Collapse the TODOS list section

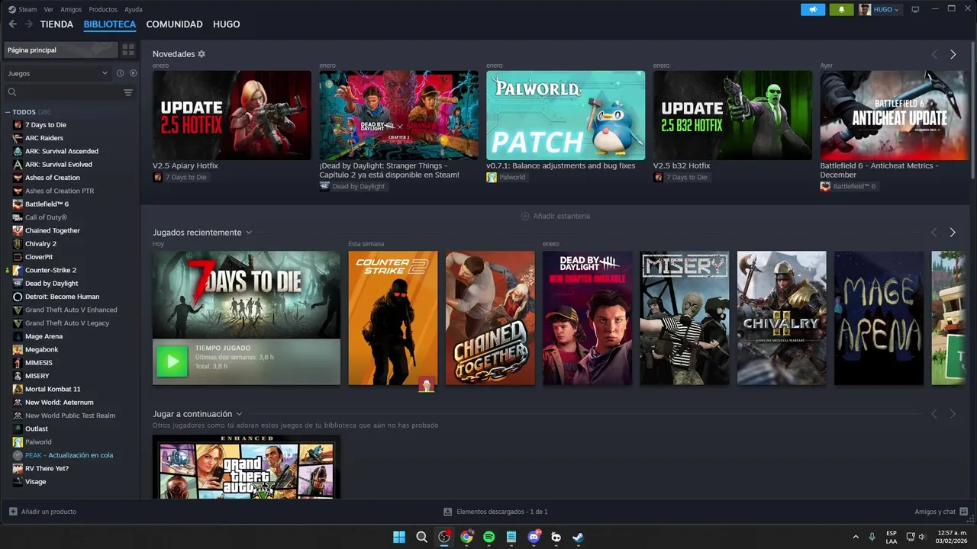click(8, 112)
